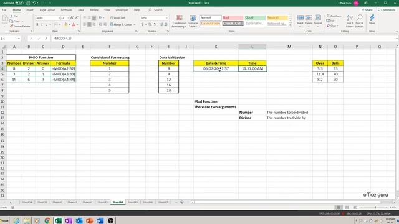Image resolution: width=399 pixels, height=224 pixels.
Task: Apply the Bad cell style
Action: pos(233,17)
